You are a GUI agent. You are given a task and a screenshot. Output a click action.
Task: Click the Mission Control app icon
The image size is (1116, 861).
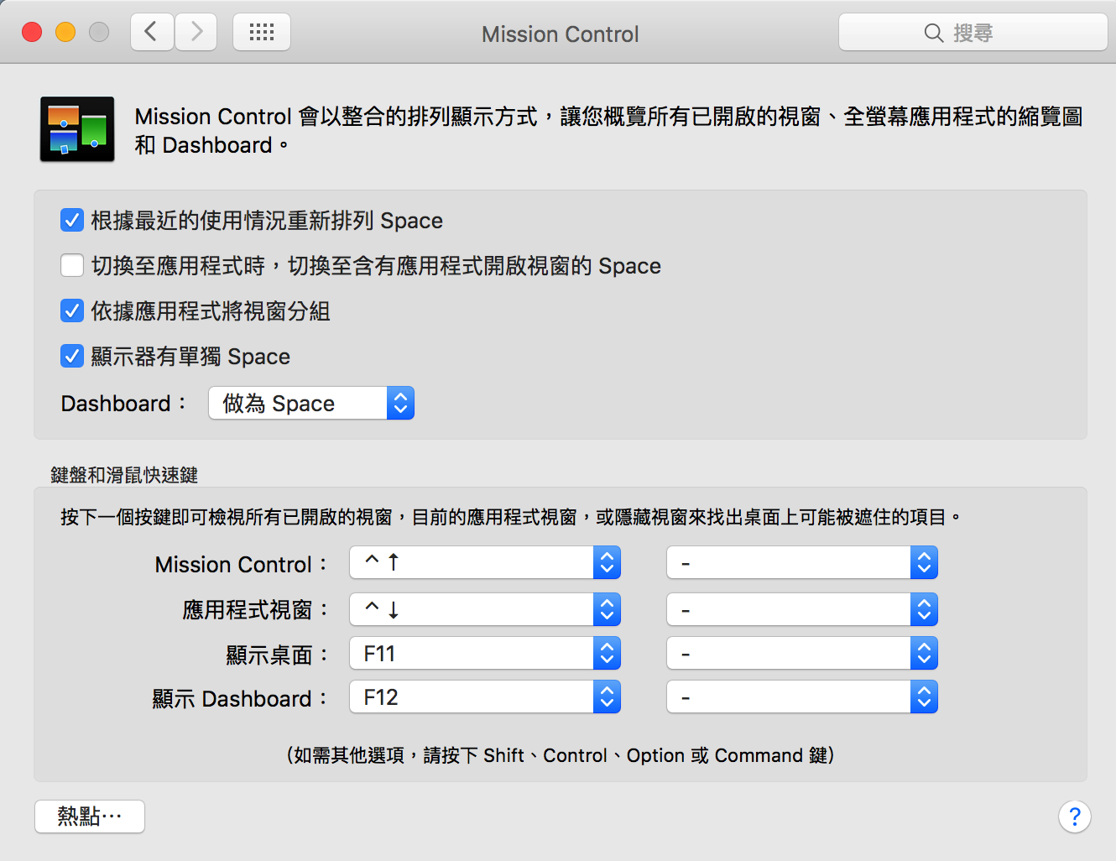pyautogui.click(x=77, y=129)
